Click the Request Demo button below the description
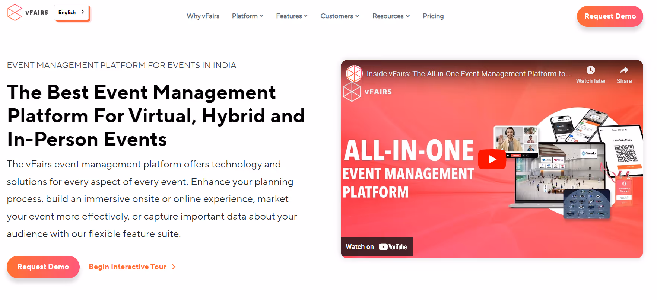 pyautogui.click(x=43, y=267)
